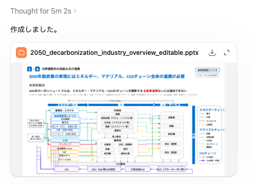The image size is (253, 184).
Task: Click the マテリアルチェーン legend heading
Action: (212, 130)
